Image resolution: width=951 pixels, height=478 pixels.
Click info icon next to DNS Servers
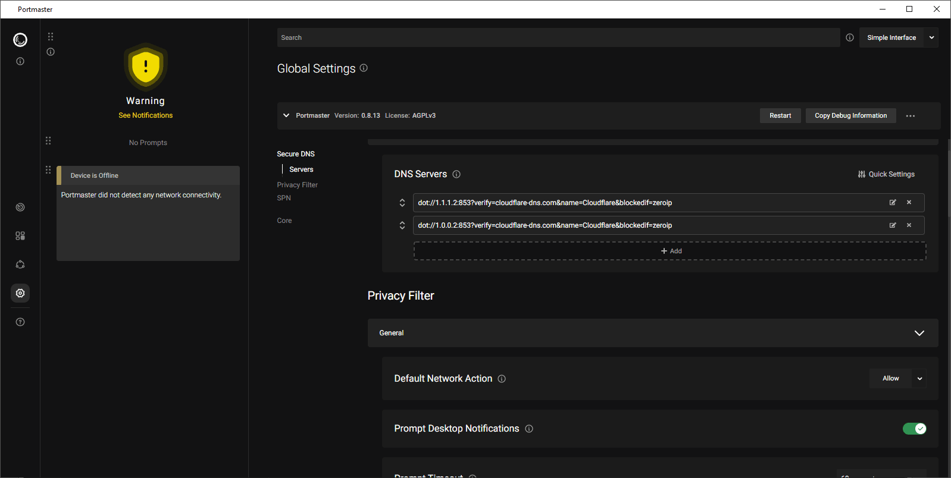456,174
